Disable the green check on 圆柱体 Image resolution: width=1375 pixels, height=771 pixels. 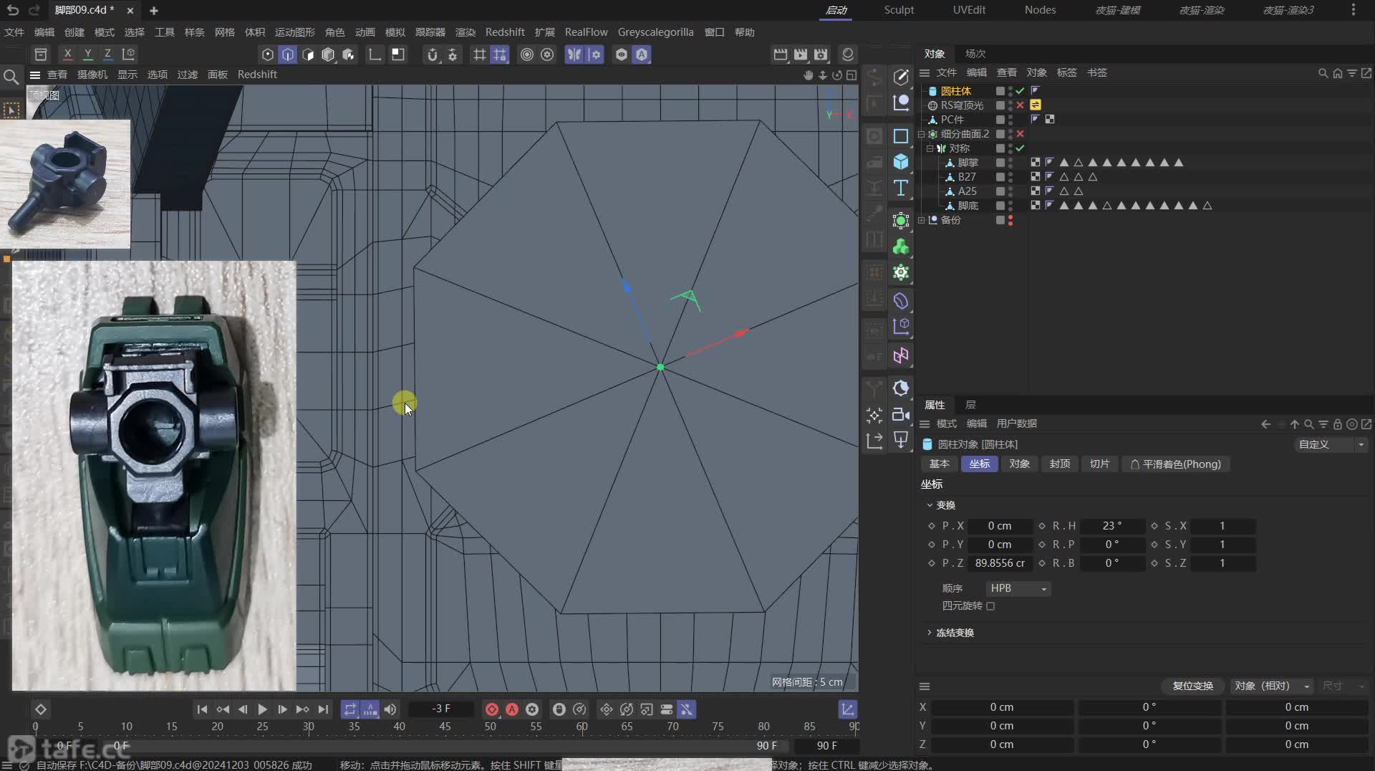point(1020,91)
